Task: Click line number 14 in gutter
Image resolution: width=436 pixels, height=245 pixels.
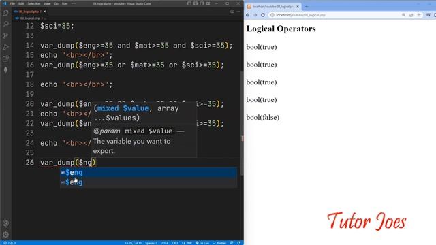Action: (x=30, y=46)
